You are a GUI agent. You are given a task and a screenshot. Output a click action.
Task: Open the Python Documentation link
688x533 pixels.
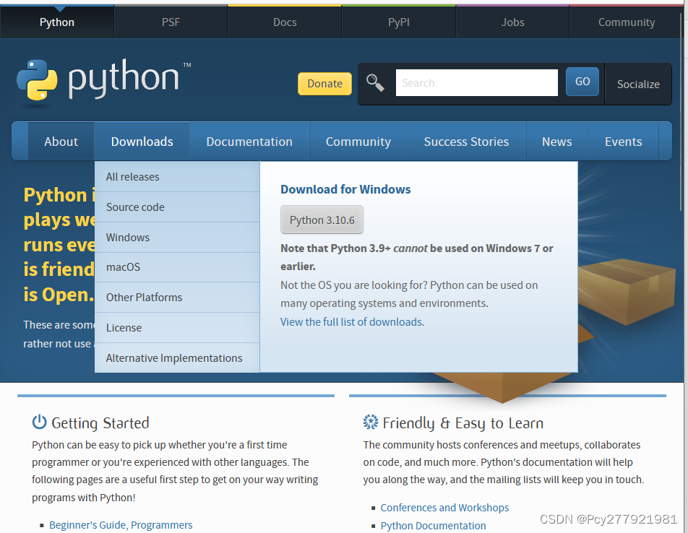click(x=433, y=525)
